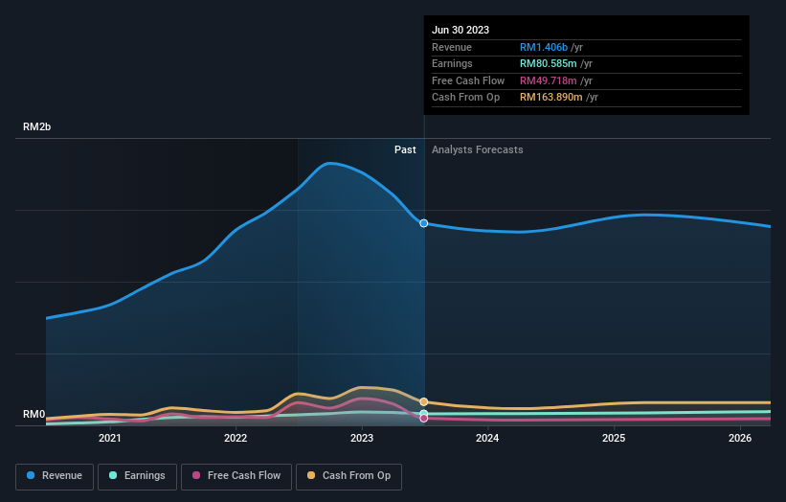
Task: Click the Revenue data point marker on the blue line
Action: [423, 223]
